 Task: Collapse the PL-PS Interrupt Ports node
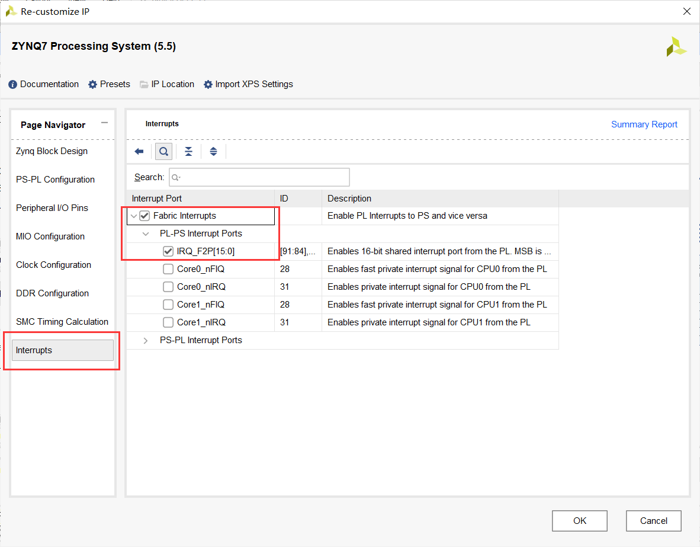pyautogui.click(x=146, y=233)
